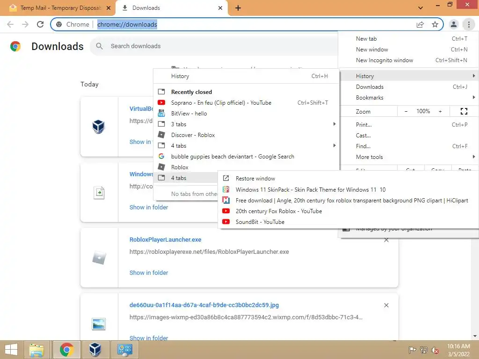
Task: Click the muted volume tray icon
Action: (435, 350)
